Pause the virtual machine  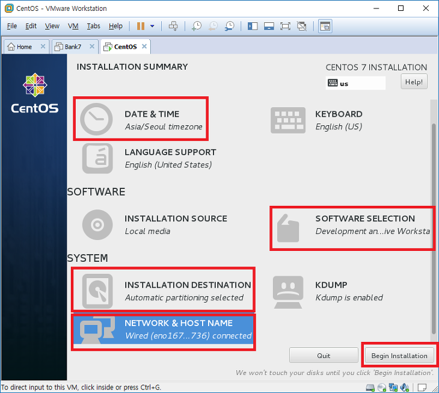pyautogui.click(x=141, y=26)
